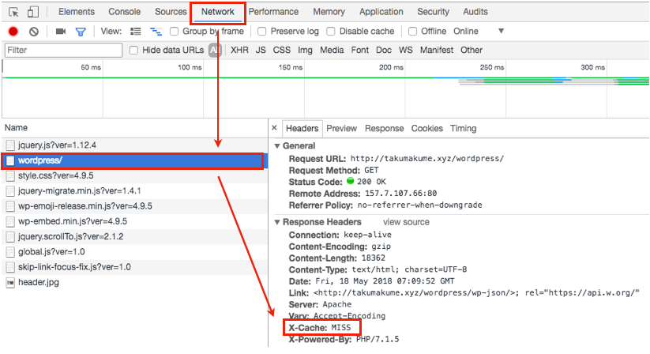Open the Online throttling dropdown

click(x=501, y=32)
